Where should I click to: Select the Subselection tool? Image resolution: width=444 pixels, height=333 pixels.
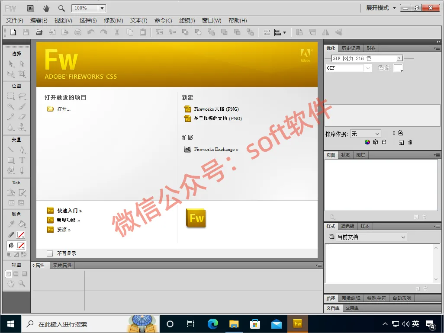[x=22, y=64]
